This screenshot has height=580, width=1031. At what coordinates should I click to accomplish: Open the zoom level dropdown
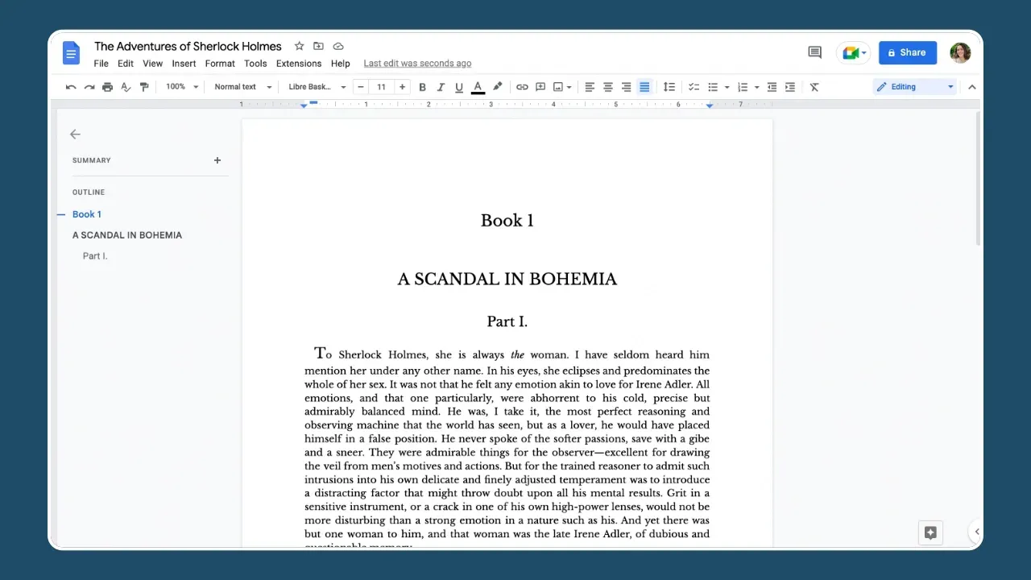(x=181, y=86)
